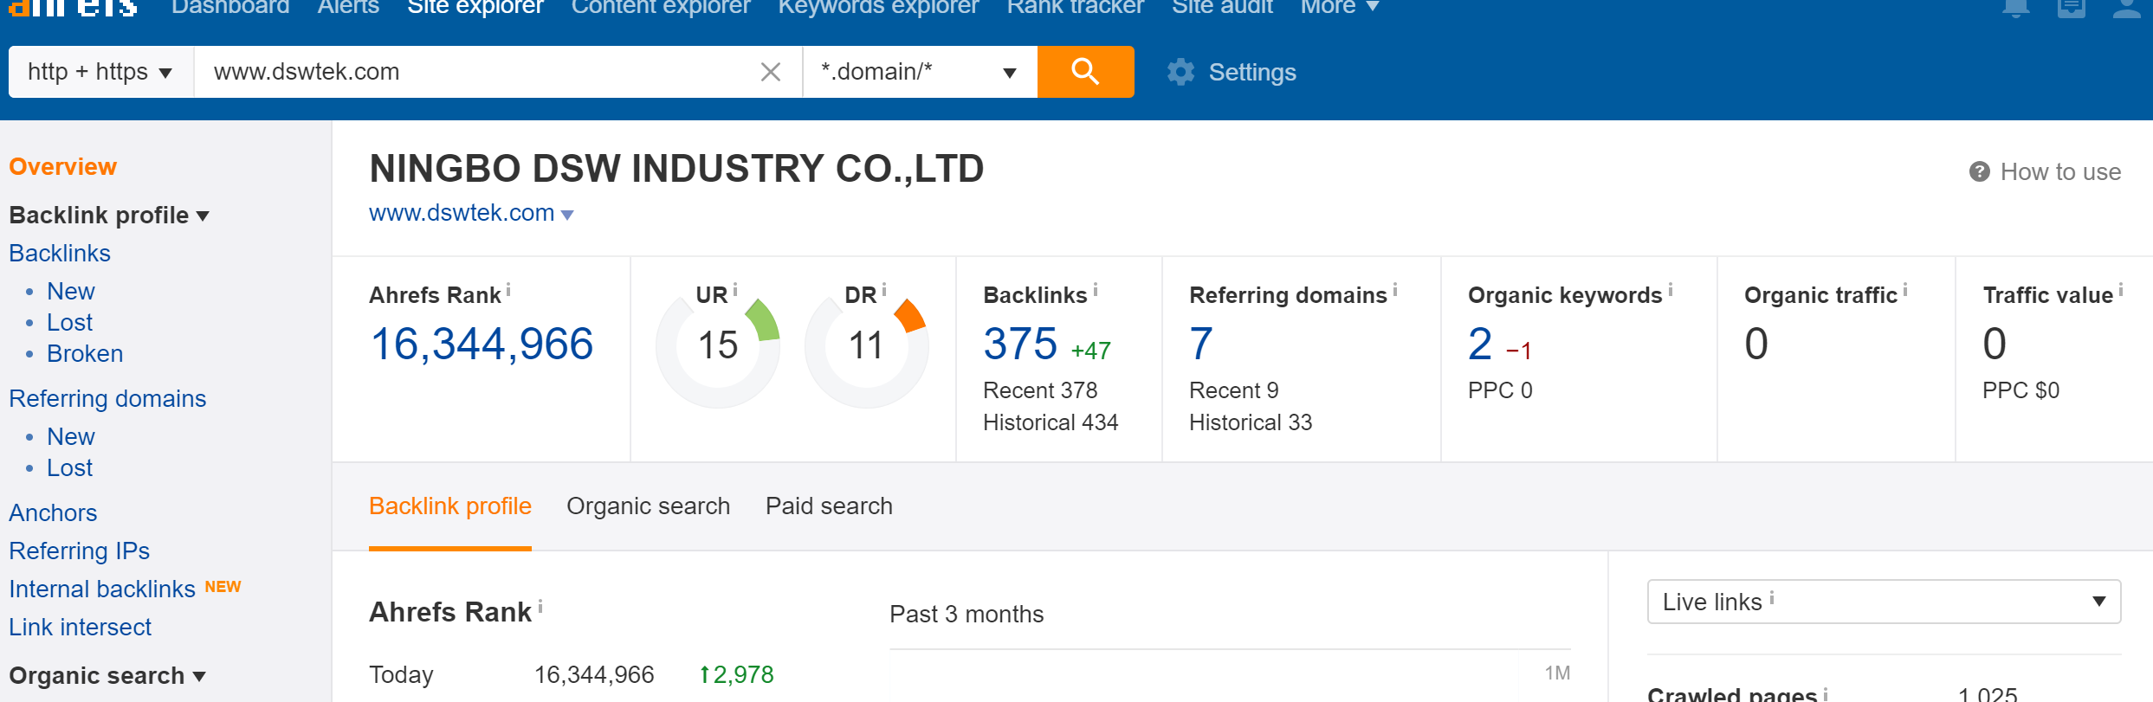Open Backlinks in the sidebar
Image resolution: width=2153 pixels, height=702 pixels.
pos(60,253)
